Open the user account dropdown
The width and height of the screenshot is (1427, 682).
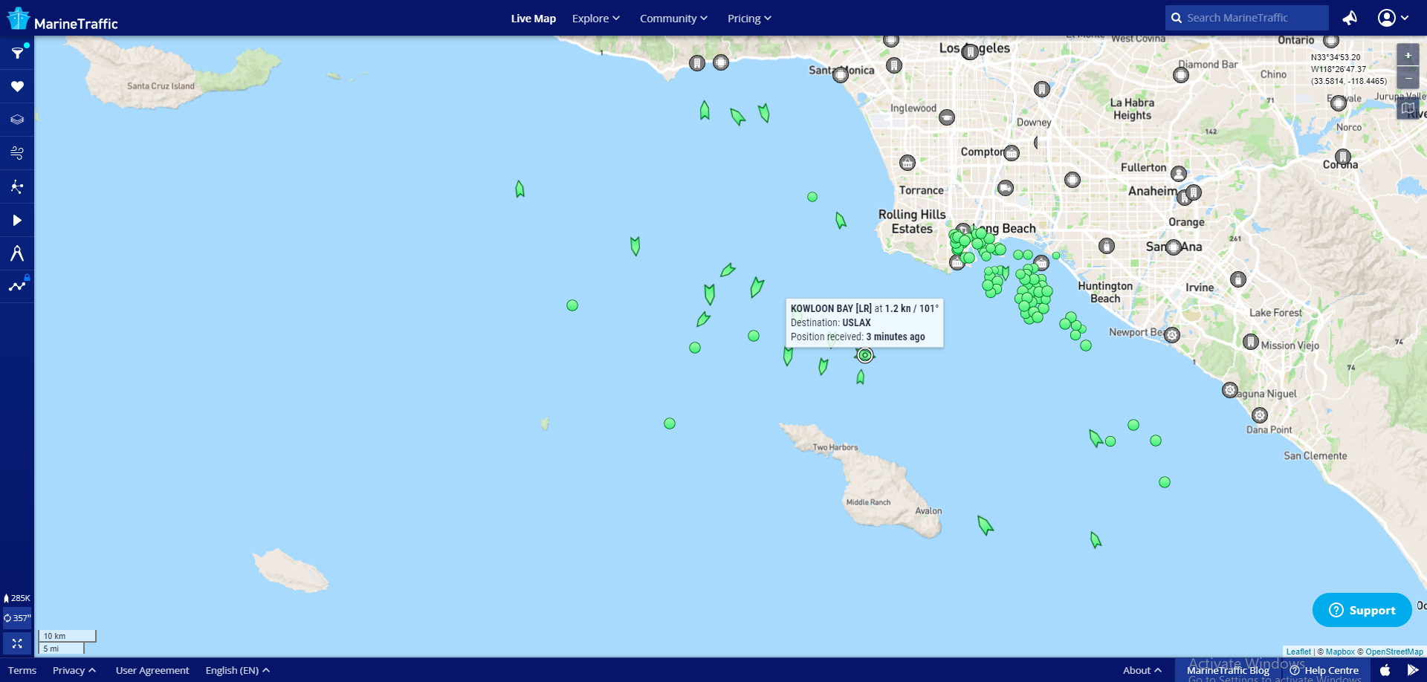point(1393,18)
